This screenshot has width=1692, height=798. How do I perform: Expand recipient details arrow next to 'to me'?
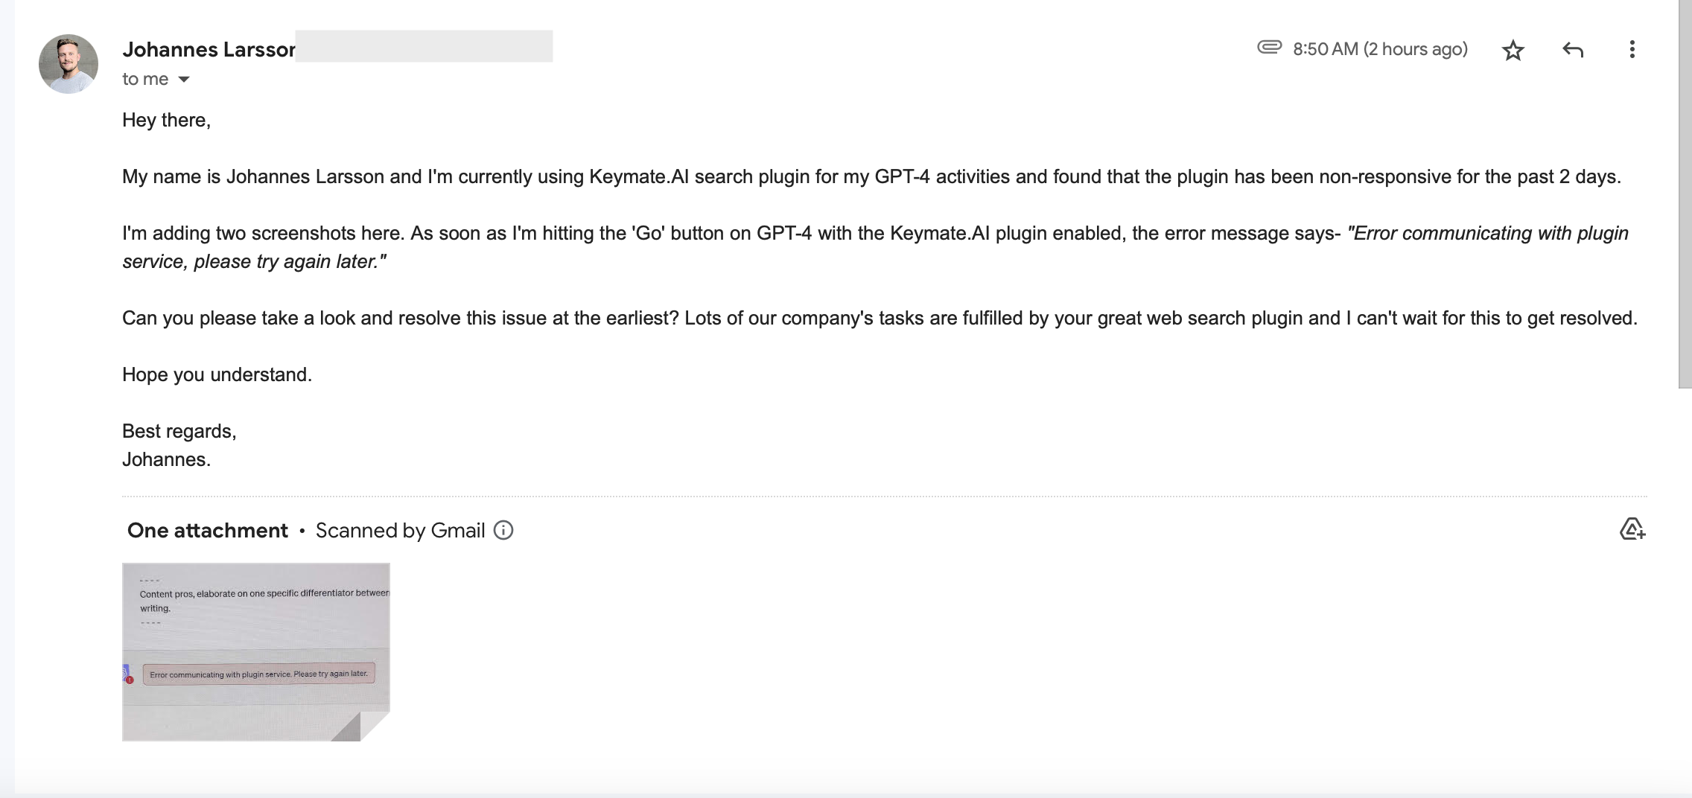pos(184,80)
